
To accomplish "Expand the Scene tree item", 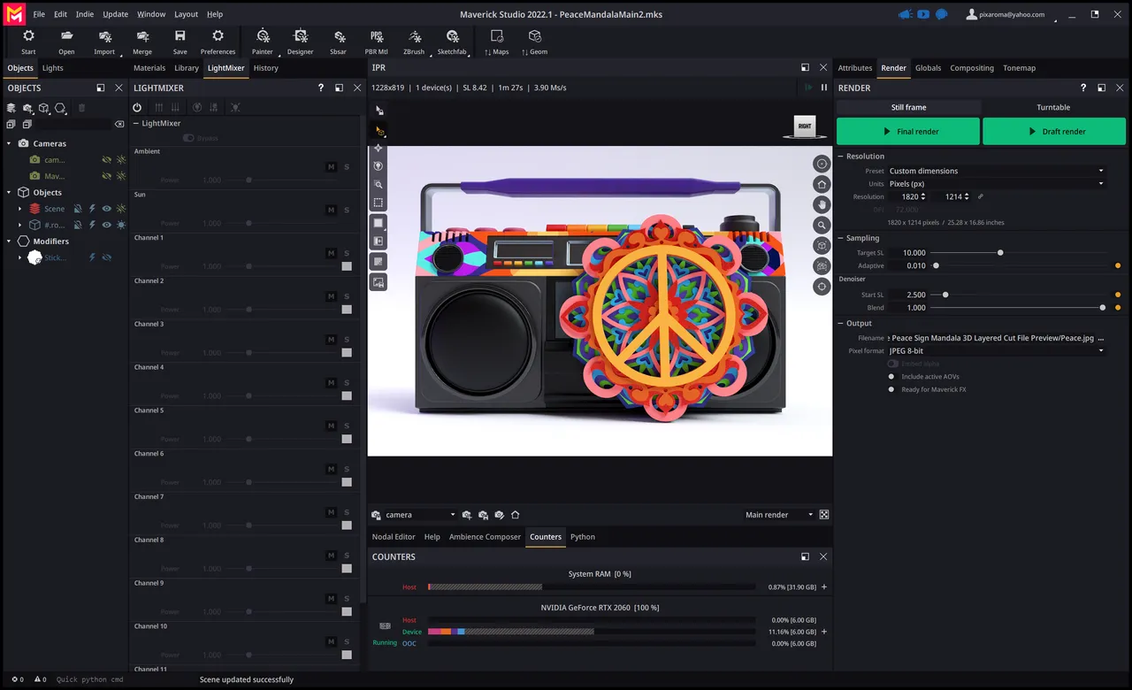I will click(x=19, y=209).
